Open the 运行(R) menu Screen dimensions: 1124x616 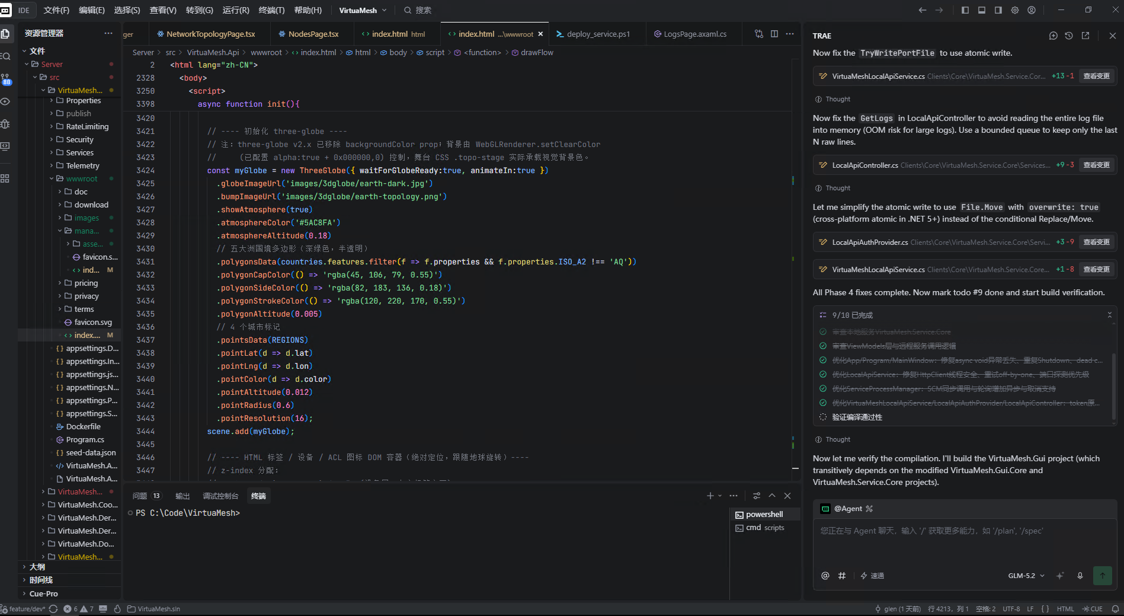[236, 10]
